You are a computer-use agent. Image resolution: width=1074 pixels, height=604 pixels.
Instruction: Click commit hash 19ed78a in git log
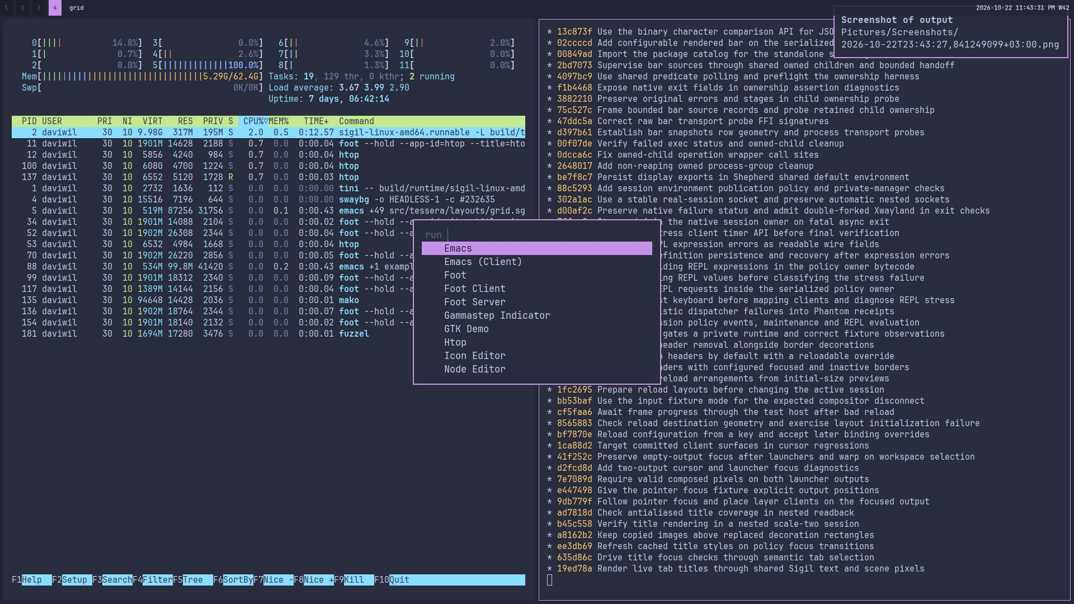(574, 569)
